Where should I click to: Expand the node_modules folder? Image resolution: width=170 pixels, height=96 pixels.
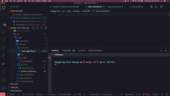click(x=12, y=31)
